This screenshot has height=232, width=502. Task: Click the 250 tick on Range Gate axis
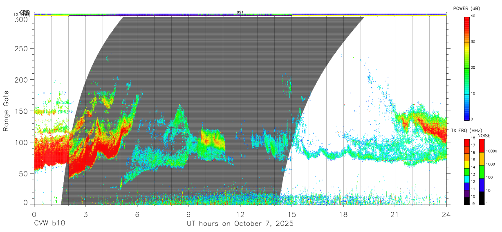tap(22, 48)
